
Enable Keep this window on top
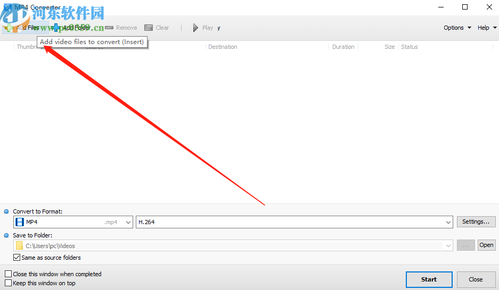pos(9,283)
